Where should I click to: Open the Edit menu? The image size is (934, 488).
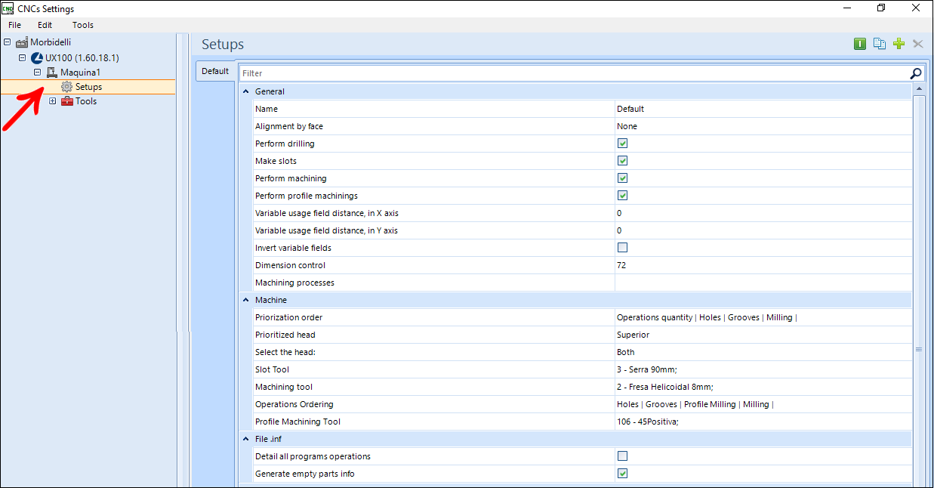pyautogui.click(x=45, y=25)
